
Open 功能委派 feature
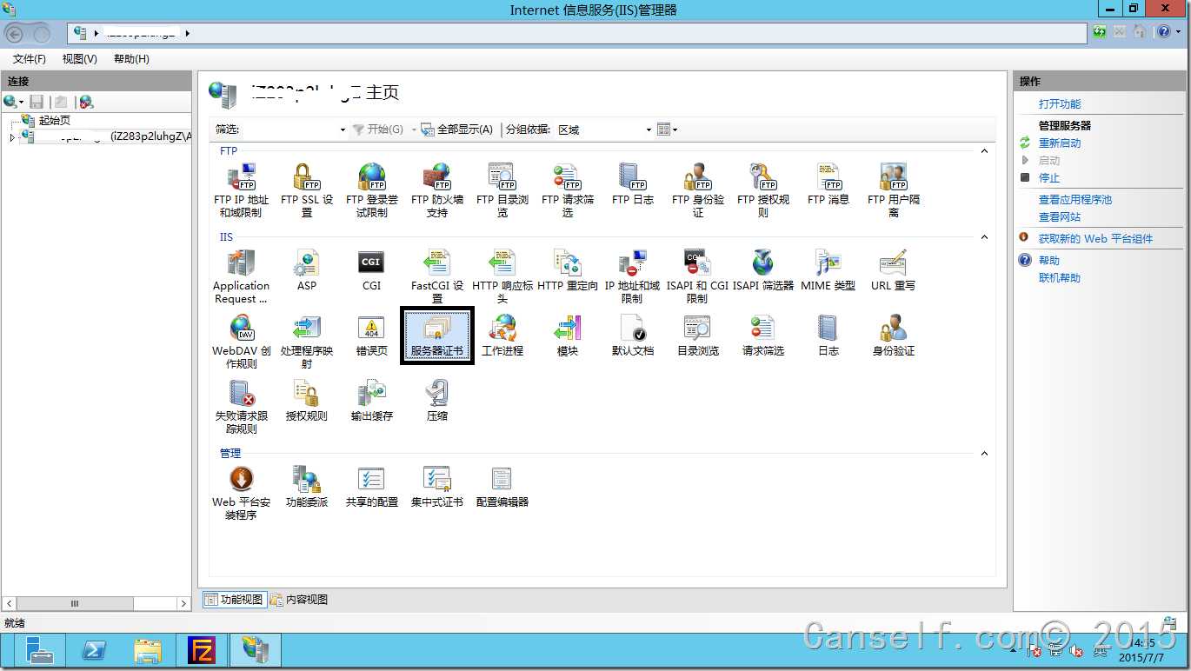coord(307,486)
